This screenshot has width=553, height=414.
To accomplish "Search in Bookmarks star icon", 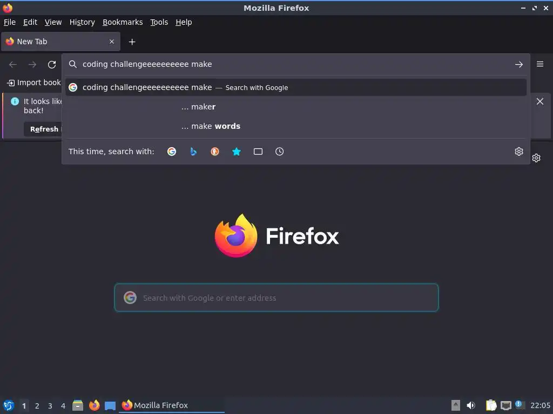I will click(237, 151).
